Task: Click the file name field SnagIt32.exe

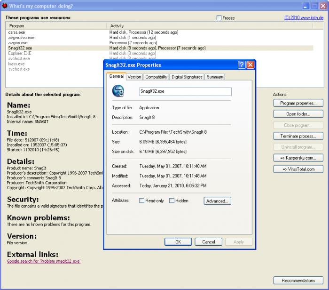Action: 185,92
